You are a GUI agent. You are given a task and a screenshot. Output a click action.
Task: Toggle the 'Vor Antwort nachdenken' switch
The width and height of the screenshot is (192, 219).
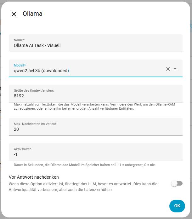point(177,183)
